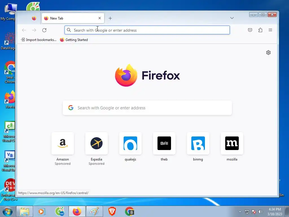The width and height of the screenshot is (289, 217).
Task: Select Microsoft Visual C# desktop shortcut
Action: pyautogui.click(x=8, y=132)
